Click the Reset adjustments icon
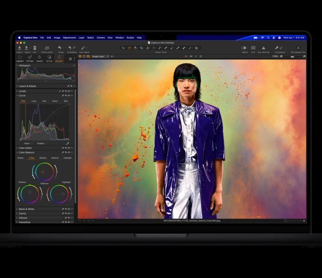Viewport: 322px width, 278px height. [60, 48]
